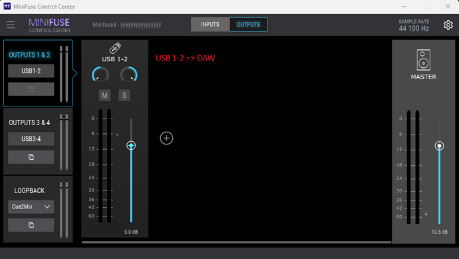Click disabled copy icon under USB1-2
This screenshot has height=259, width=459.
pos(31,89)
